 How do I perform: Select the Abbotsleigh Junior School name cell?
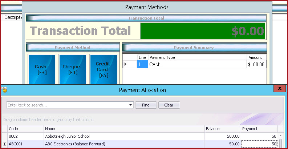[x=124, y=136]
